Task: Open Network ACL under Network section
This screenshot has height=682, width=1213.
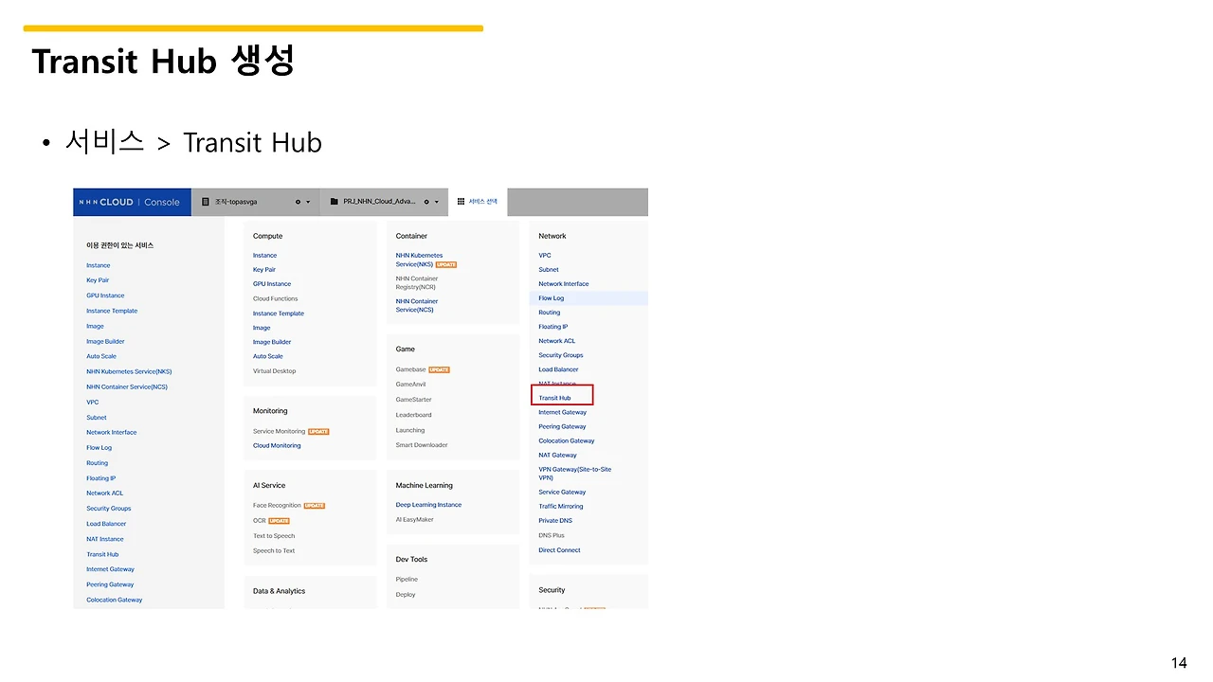Action: [x=557, y=341]
